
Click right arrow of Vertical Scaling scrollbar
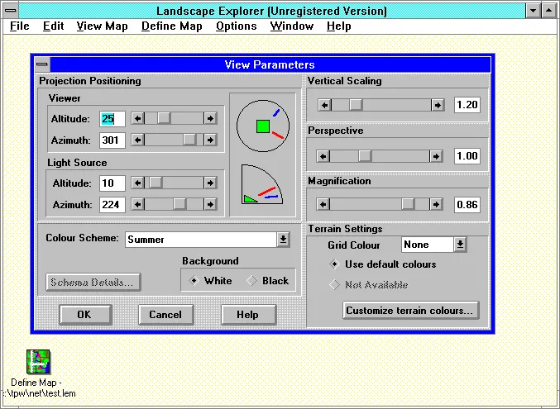point(438,105)
